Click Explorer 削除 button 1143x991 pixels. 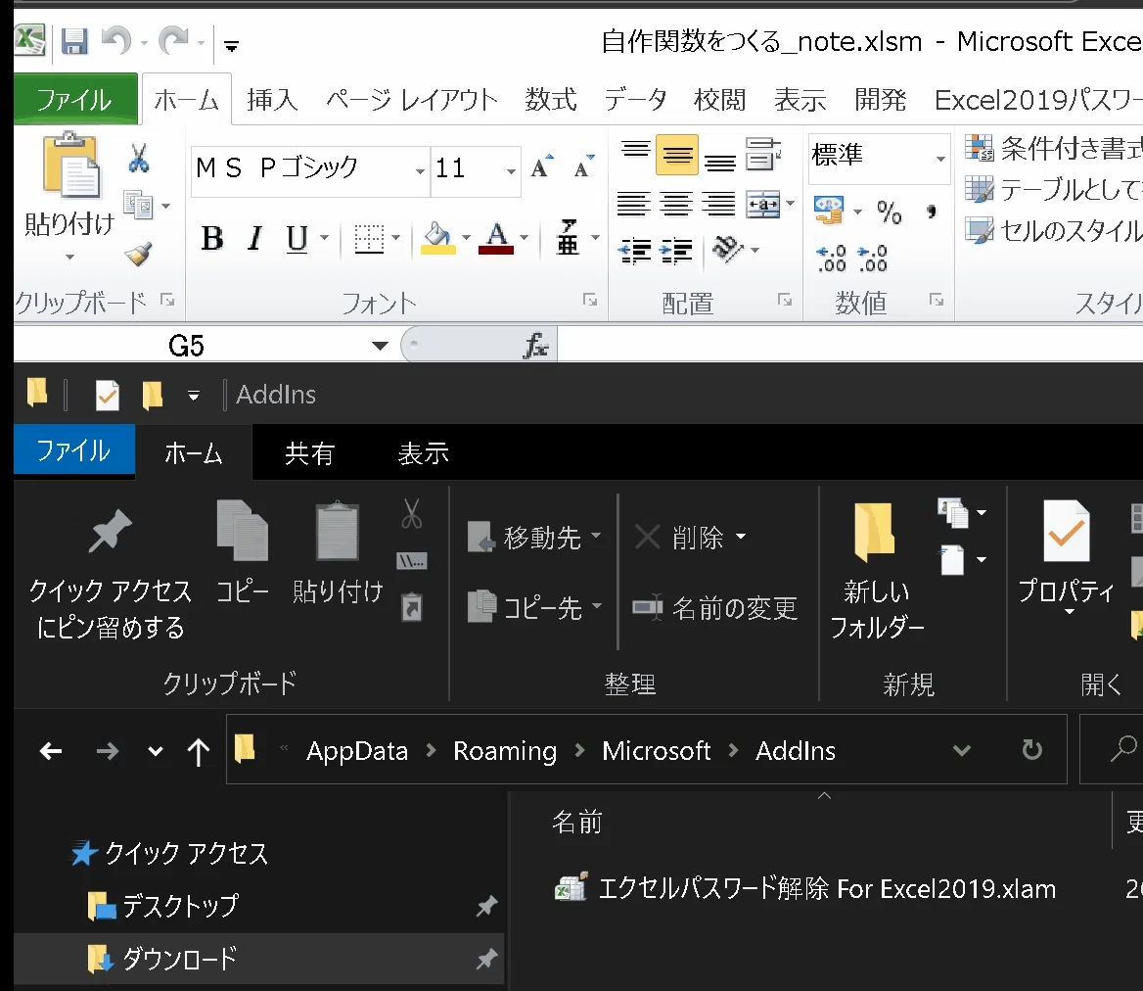(690, 538)
